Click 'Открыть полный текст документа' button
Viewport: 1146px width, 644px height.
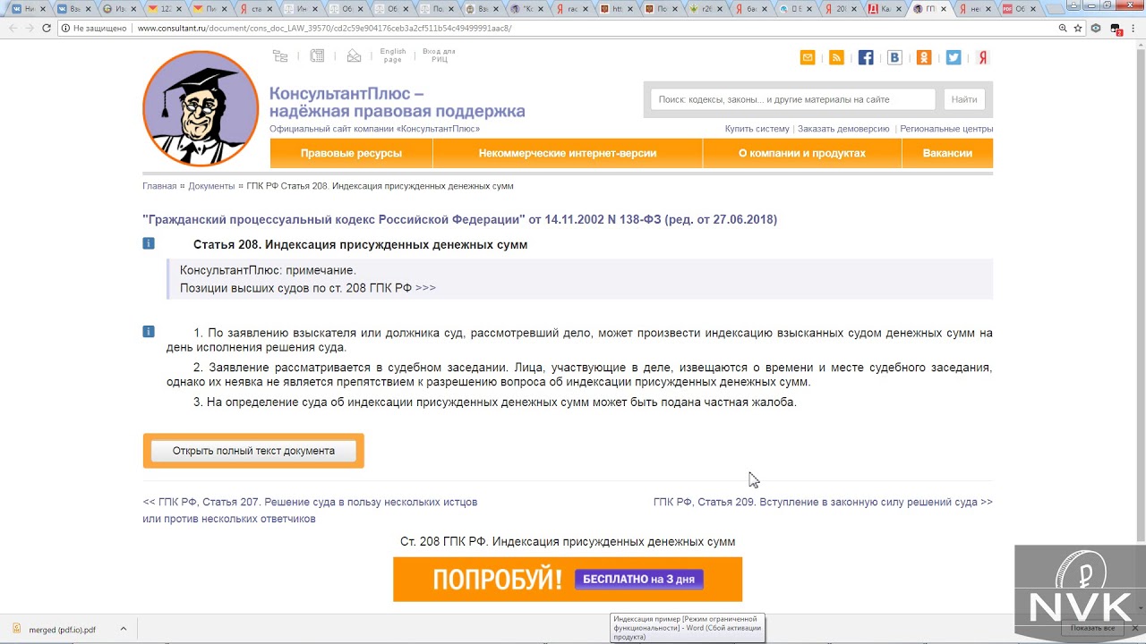[253, 451]
